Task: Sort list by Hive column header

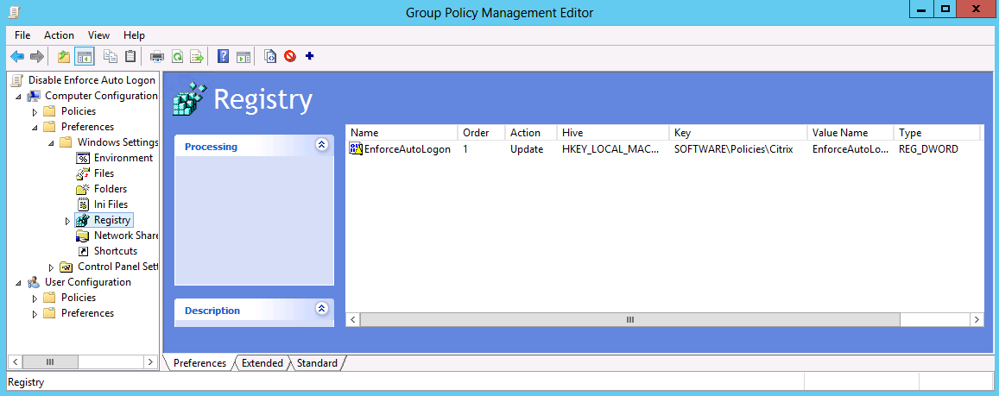Action: 613,133
